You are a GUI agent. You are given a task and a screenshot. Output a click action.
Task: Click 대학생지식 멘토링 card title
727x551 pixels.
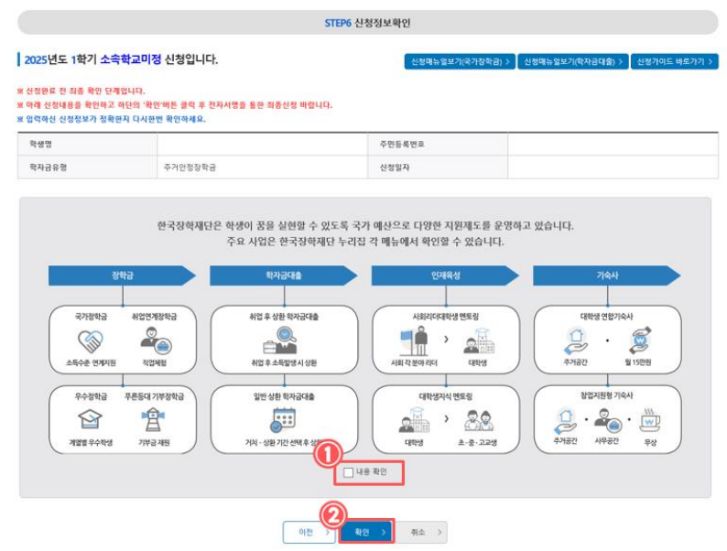click(446, 396)
